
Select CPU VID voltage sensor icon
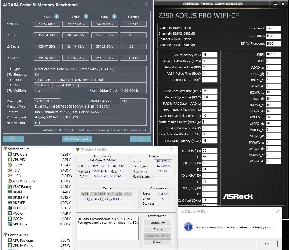click(x=10, y=160)
